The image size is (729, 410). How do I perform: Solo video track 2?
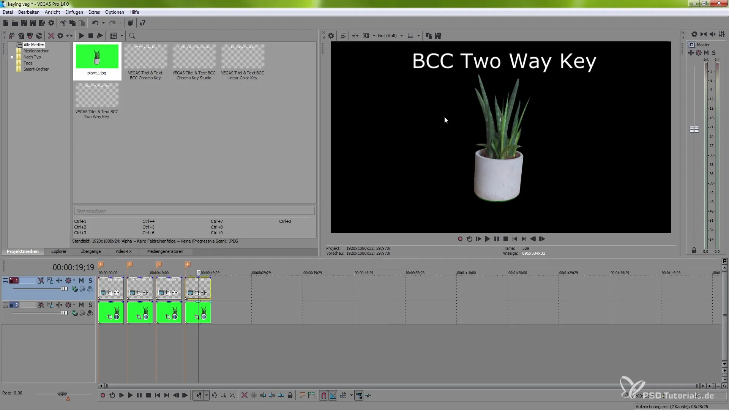[x=90, y=305]
